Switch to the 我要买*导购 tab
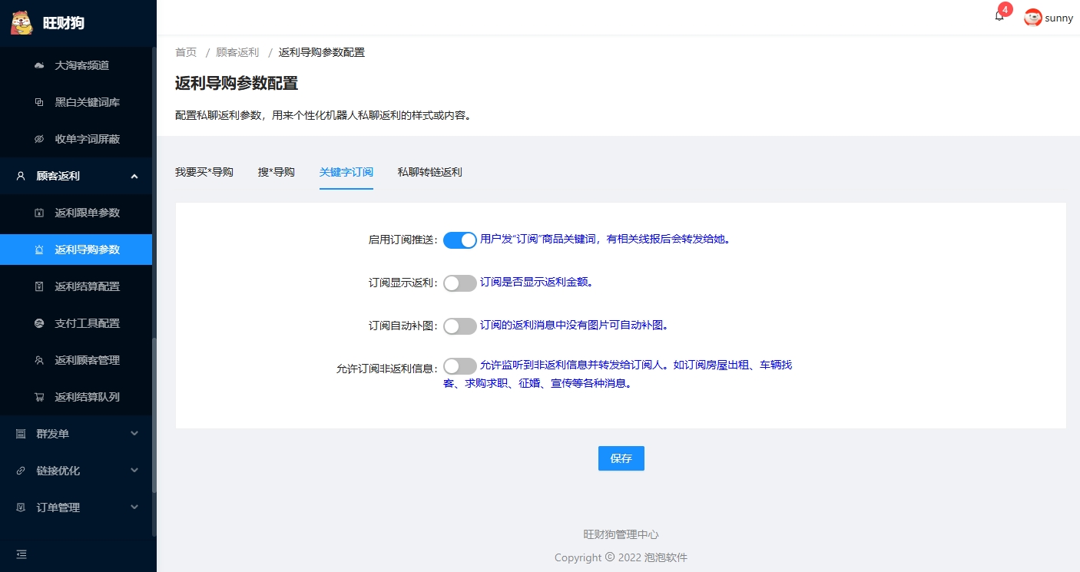Image resolution: width=1080 pixels, height=572 pixels. (204, 172)
